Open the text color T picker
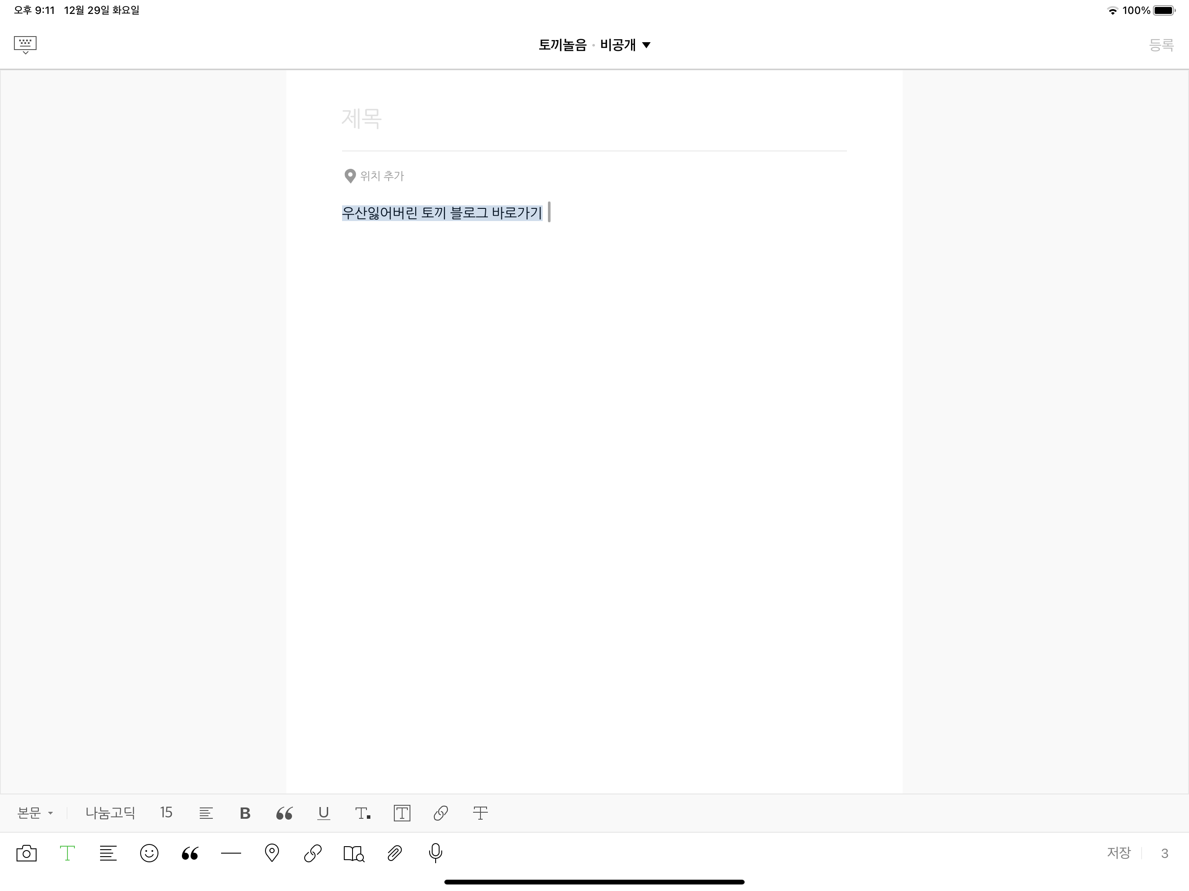 point(363,813)
